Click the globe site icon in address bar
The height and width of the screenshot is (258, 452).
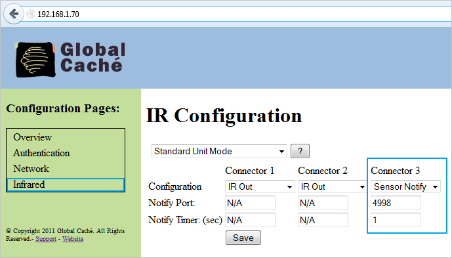(x=31, y=14)
